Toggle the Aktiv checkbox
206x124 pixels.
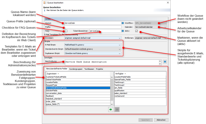(x=137, y=31)
